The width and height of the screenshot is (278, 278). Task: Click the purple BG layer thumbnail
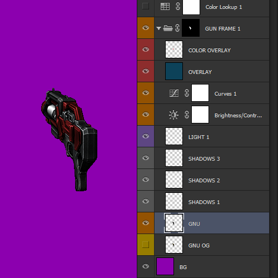(165, 266)
